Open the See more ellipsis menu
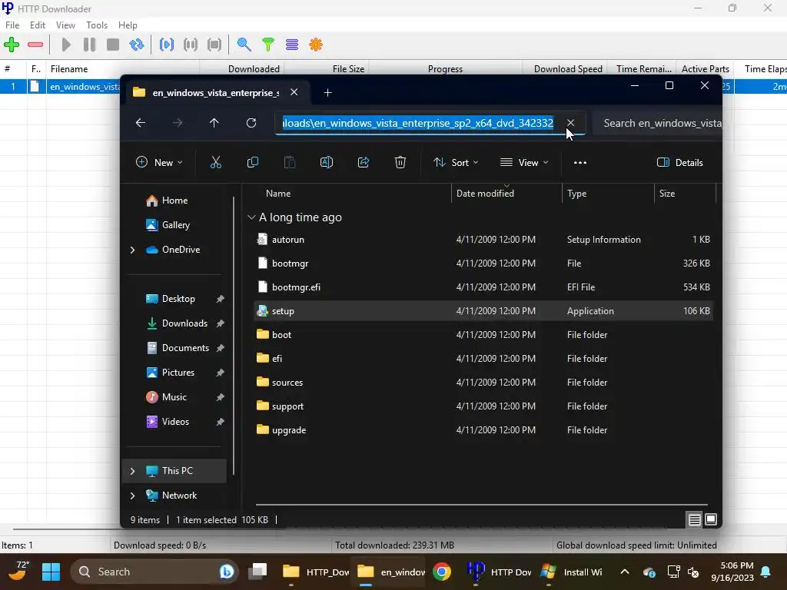The height and width of the screenshot is (590, 787). (x=580, y=163)
